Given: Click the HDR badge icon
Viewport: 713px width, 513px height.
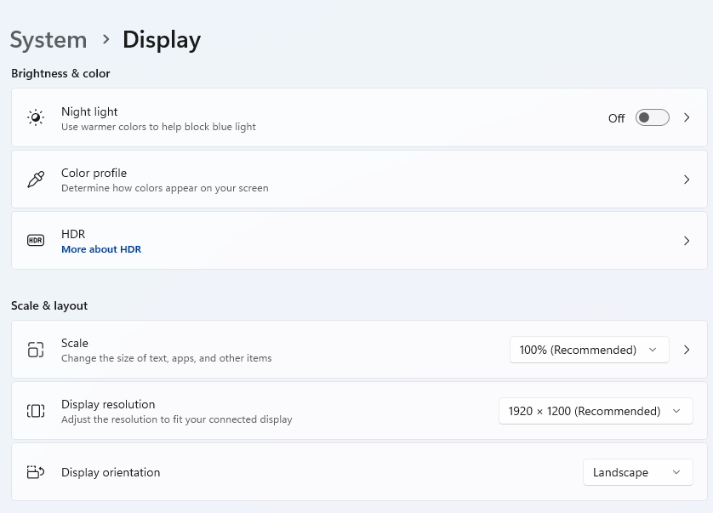Looking at the screenshot, I should 36,241.
